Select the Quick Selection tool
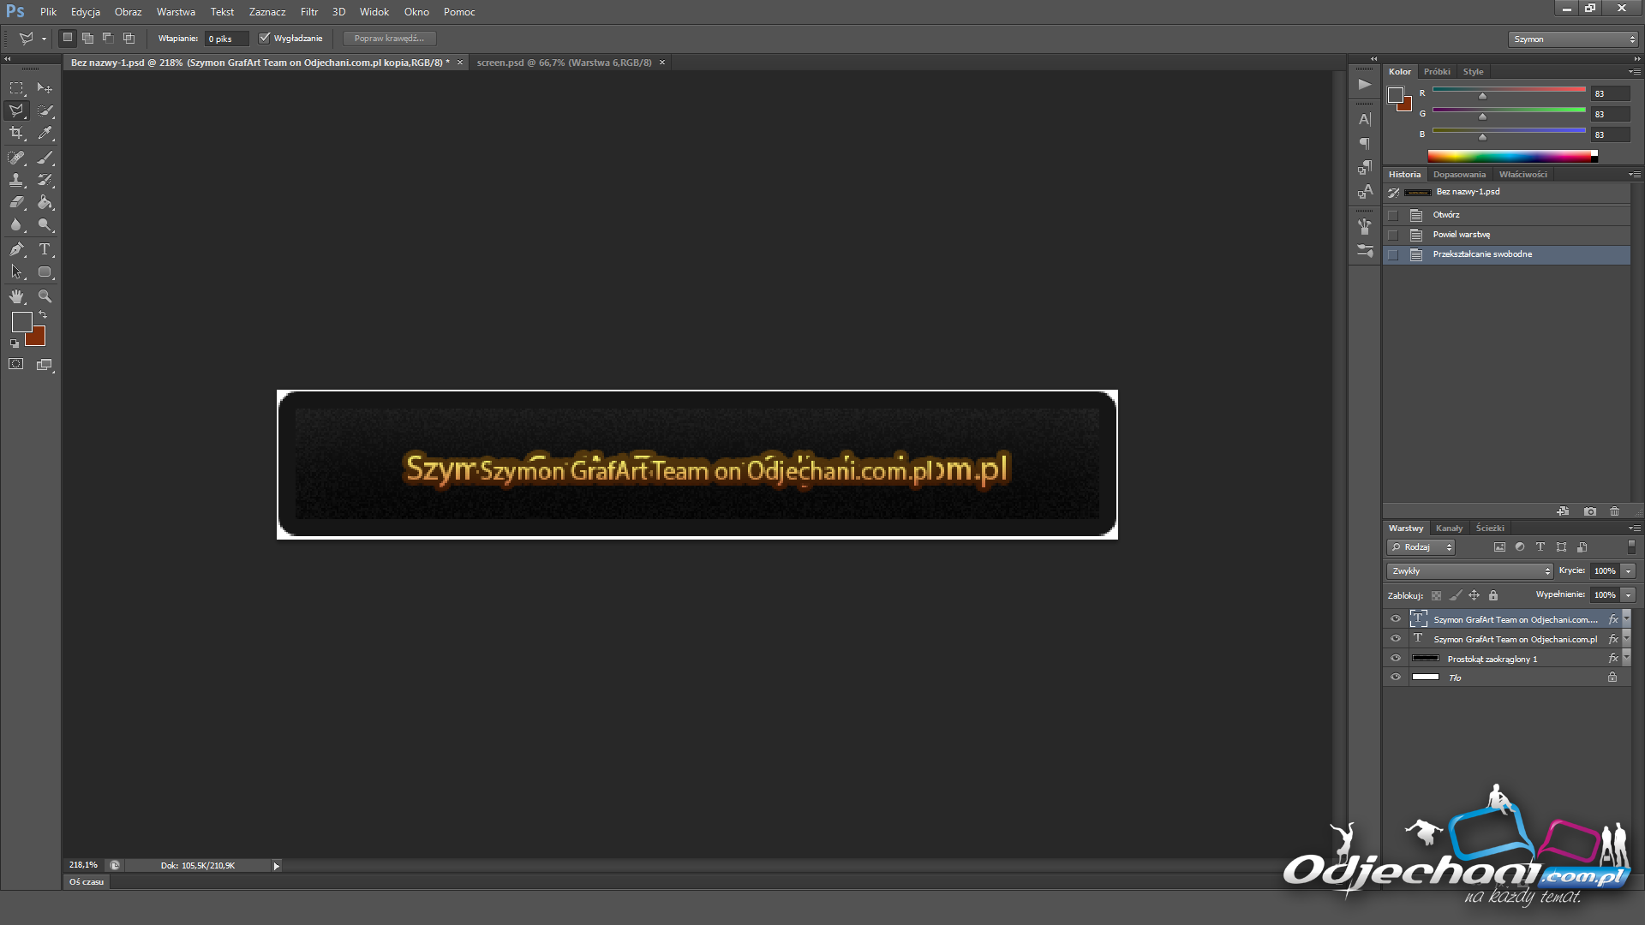1645x925 pixels. (45, 110)
